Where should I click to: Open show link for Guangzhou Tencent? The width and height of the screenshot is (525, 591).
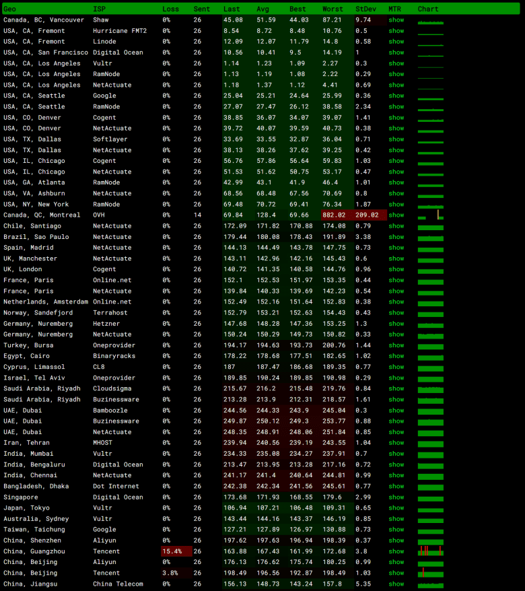click(x=396, y=551)
